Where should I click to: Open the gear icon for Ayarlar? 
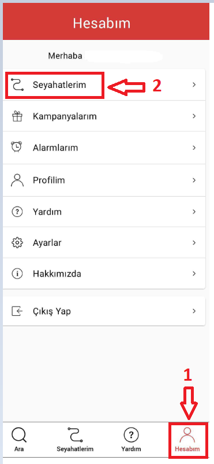pos(17,243)
